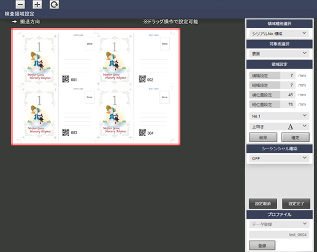The image size is (317, 252).
Task: Click the 縦幅設定 value field showing 7
Action: tap(288, 85)
